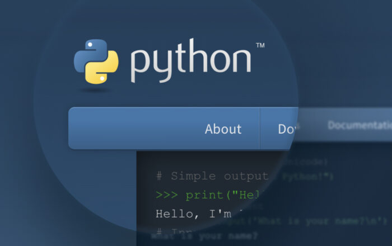Click the blurred 'What is your name?' line
392x246 pixels.
pyautogui.click(x=204, y=236)
